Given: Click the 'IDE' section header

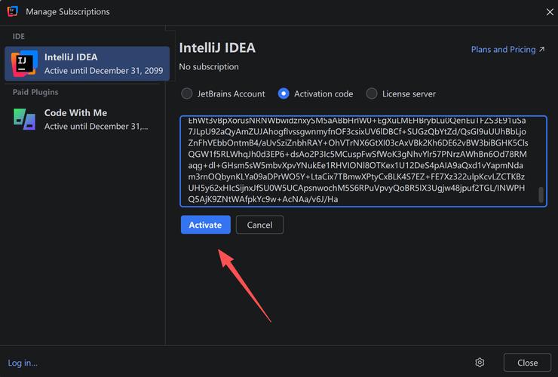Looking at the screenshot, I should (x=19, y=36).
